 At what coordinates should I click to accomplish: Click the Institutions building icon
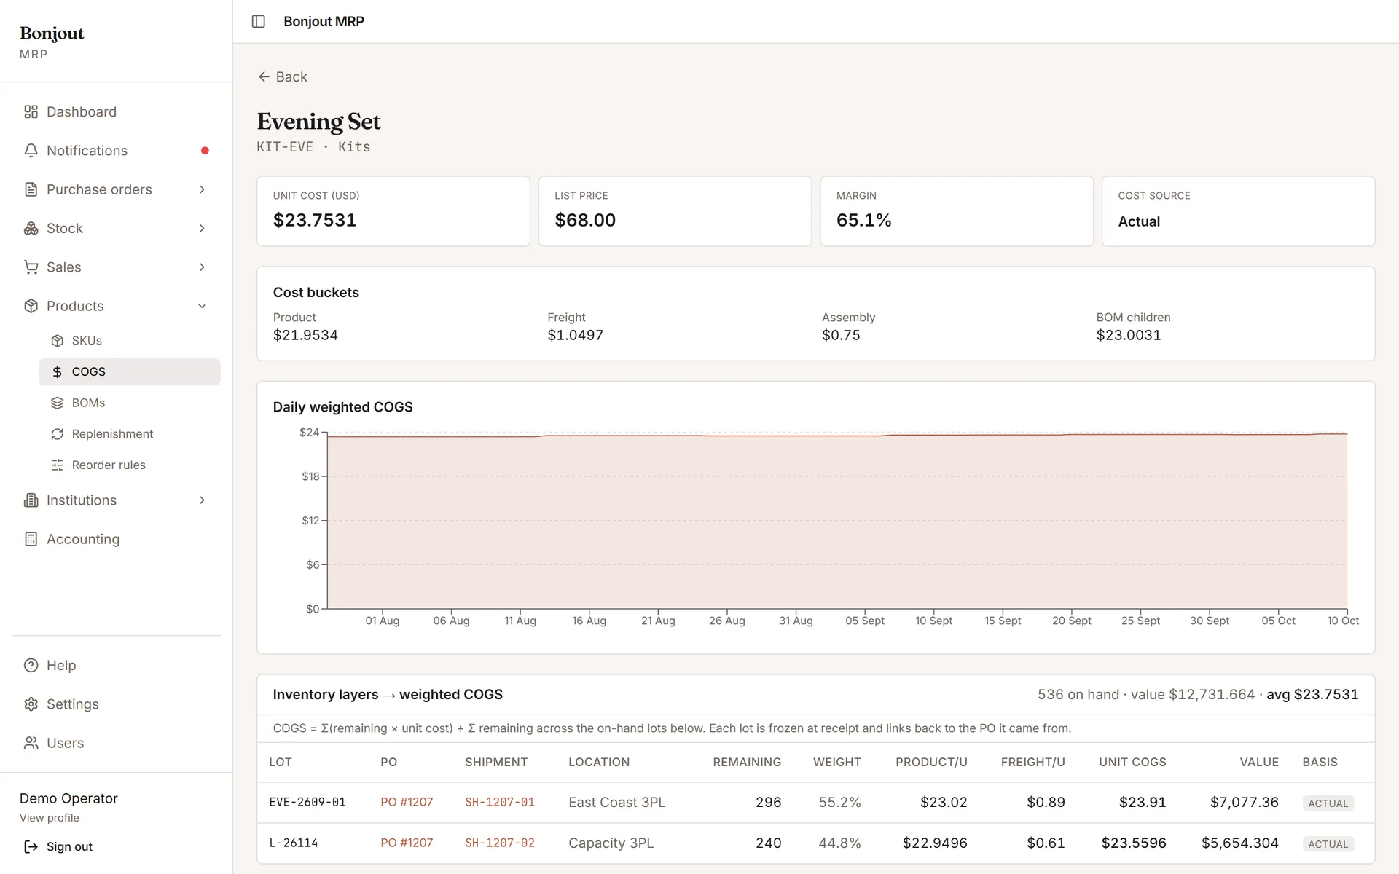click(31, 500)
